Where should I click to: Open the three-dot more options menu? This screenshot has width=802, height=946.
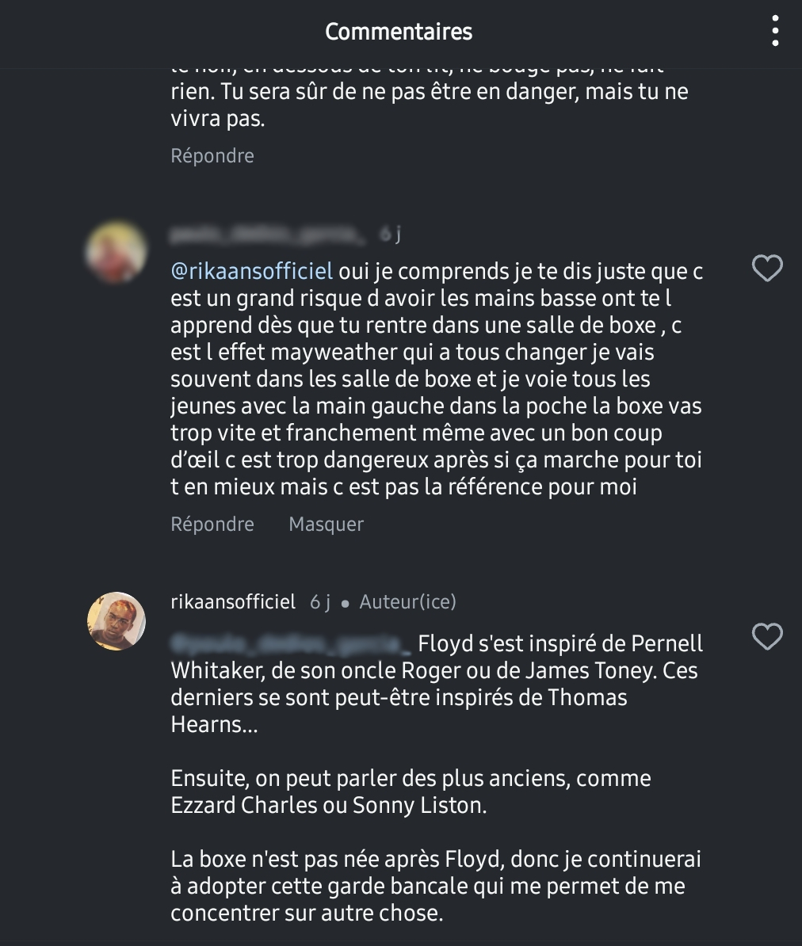[x=775, y=32]
